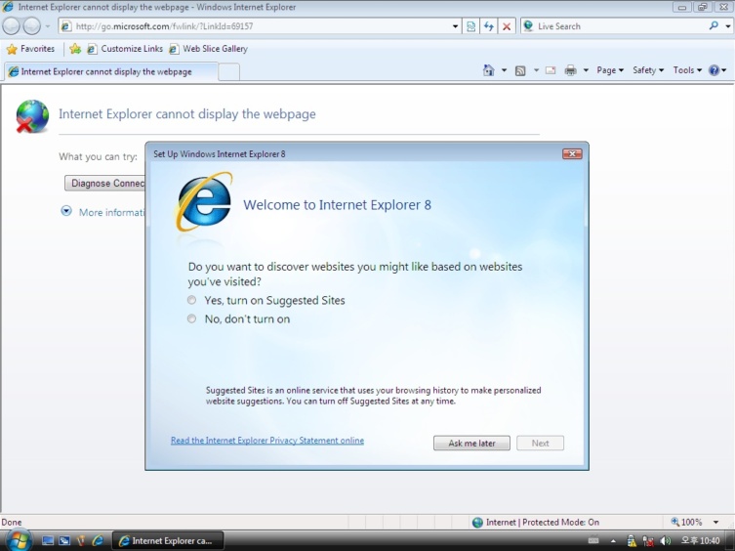The width and height of the screenshot is (735, 551).
Task: Toggle the Compatibility View icon
Action: 471,26
